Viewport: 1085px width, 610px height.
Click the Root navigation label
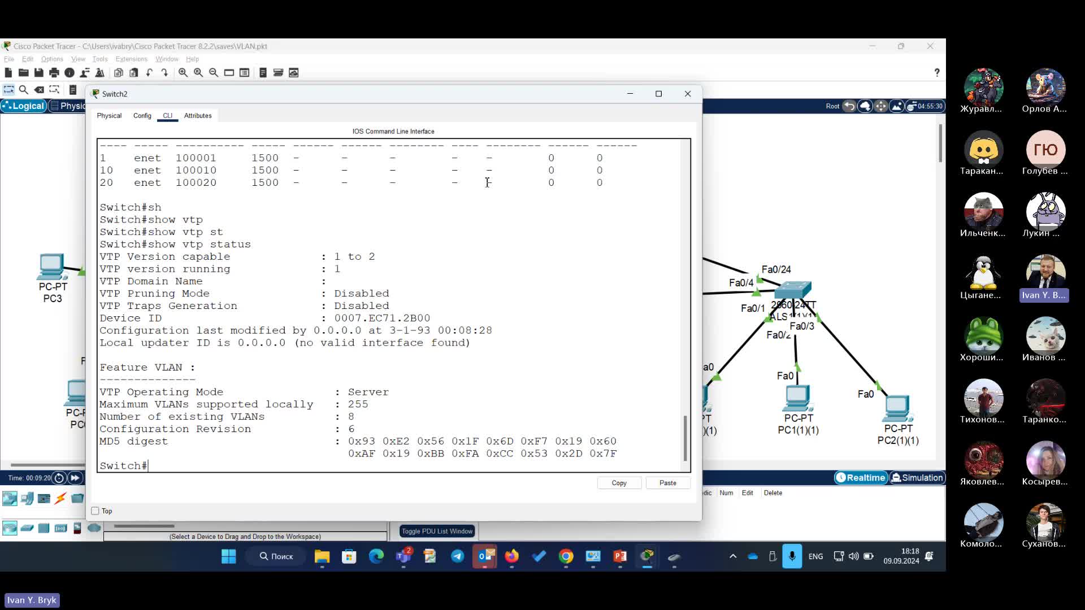point(832,106)
